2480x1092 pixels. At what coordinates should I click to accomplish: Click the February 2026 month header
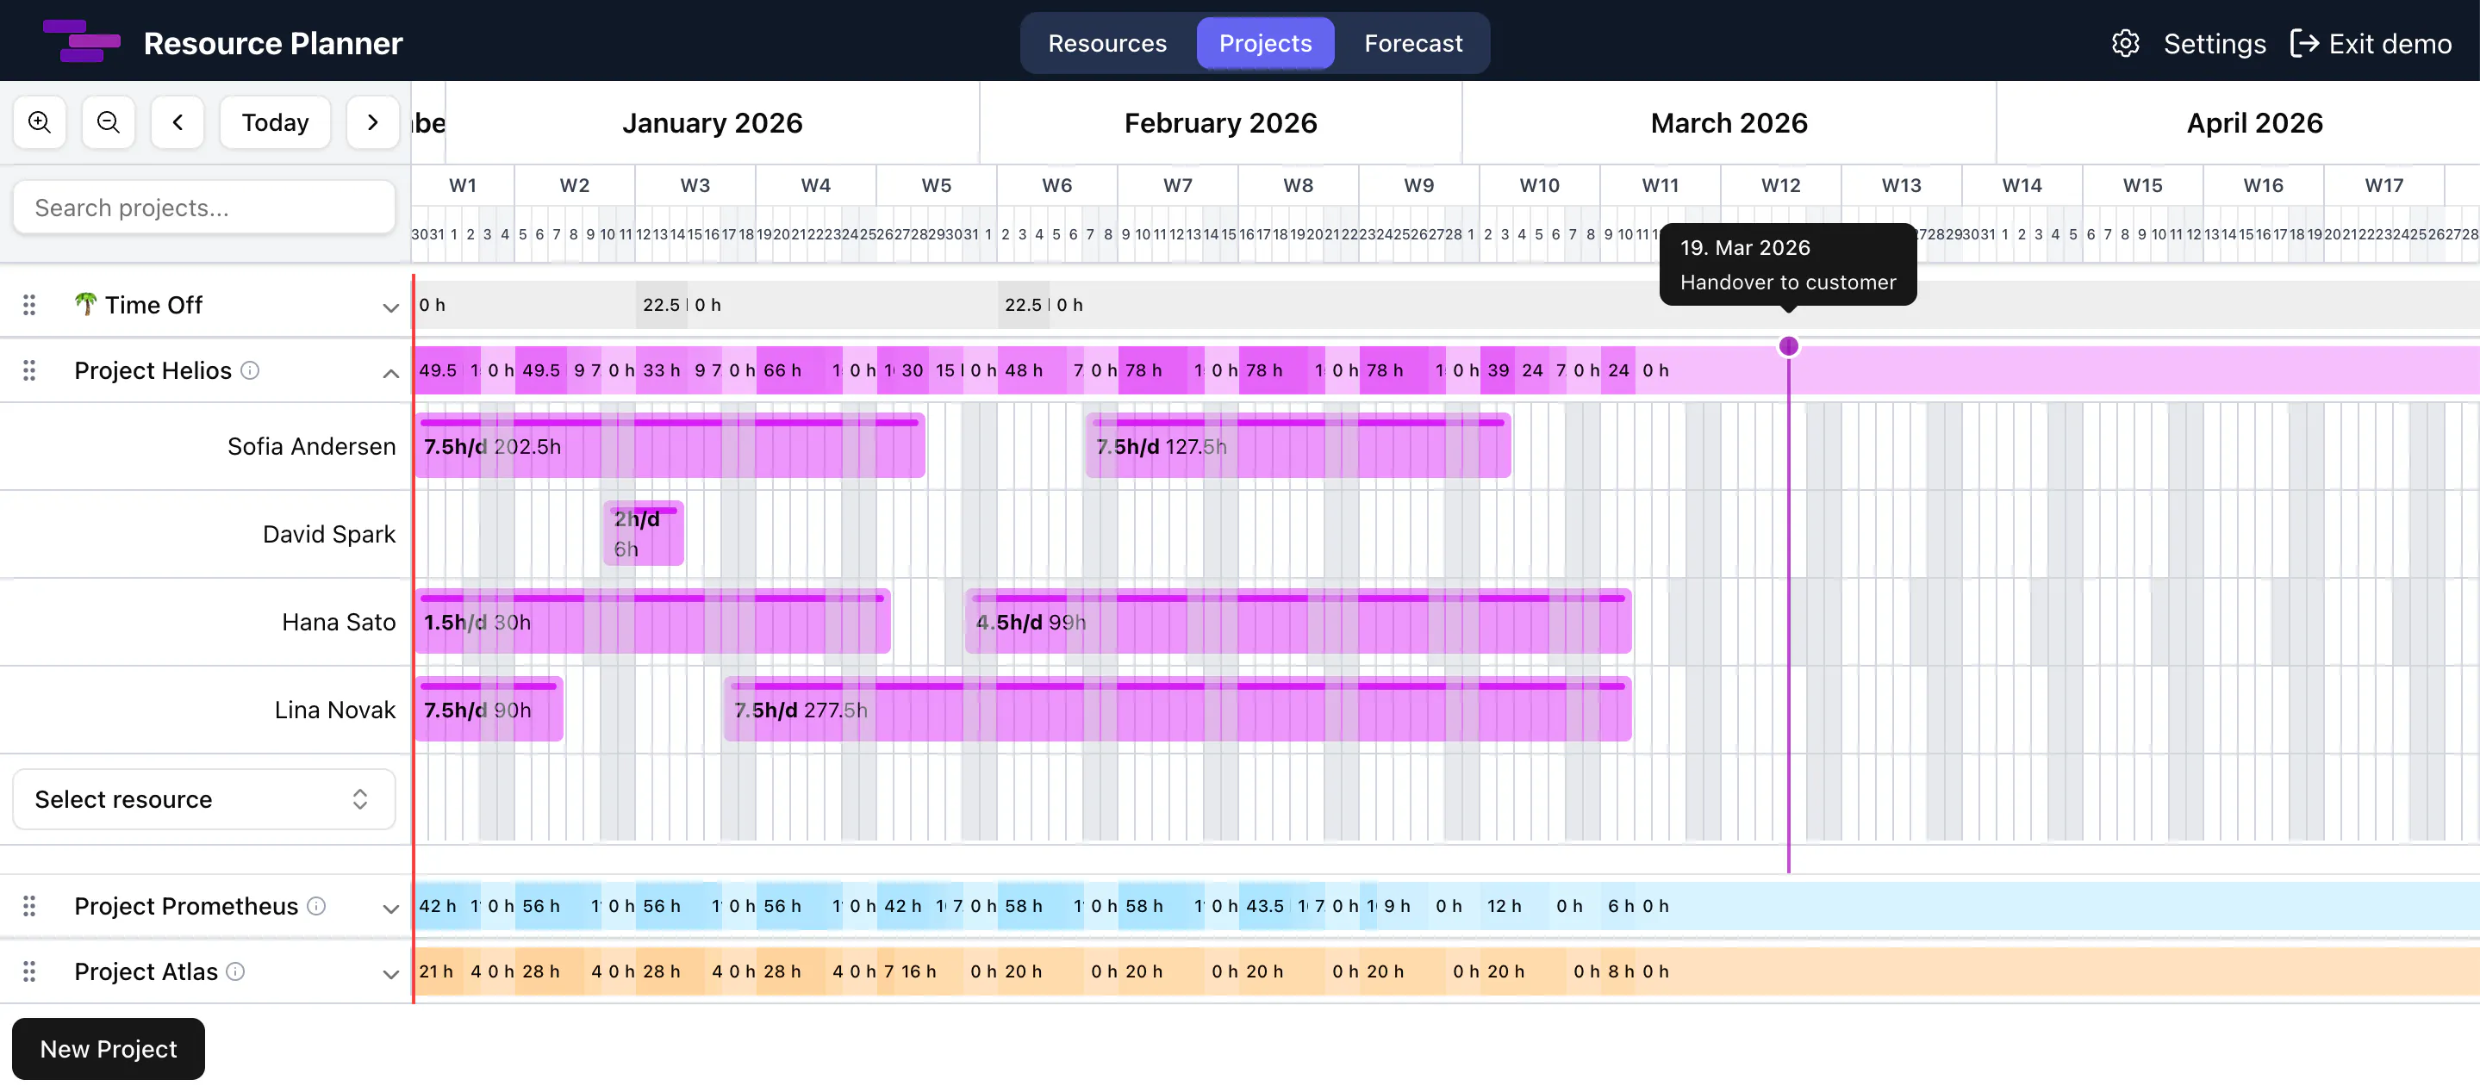click(1221, 123)
